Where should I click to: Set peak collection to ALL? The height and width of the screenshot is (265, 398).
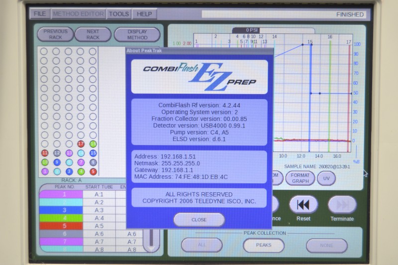[x=202, y=245]
